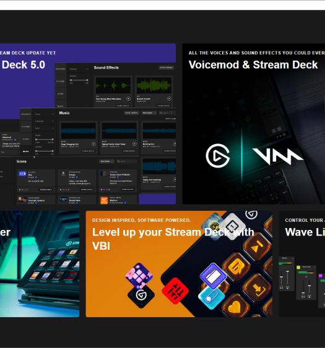Click the Open Library button in Sound Effects header
This screenshot has height=348, width=325.
167,68
